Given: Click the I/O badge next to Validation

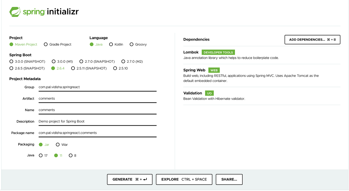Looking at the screenshot, I should click(209, 93).
